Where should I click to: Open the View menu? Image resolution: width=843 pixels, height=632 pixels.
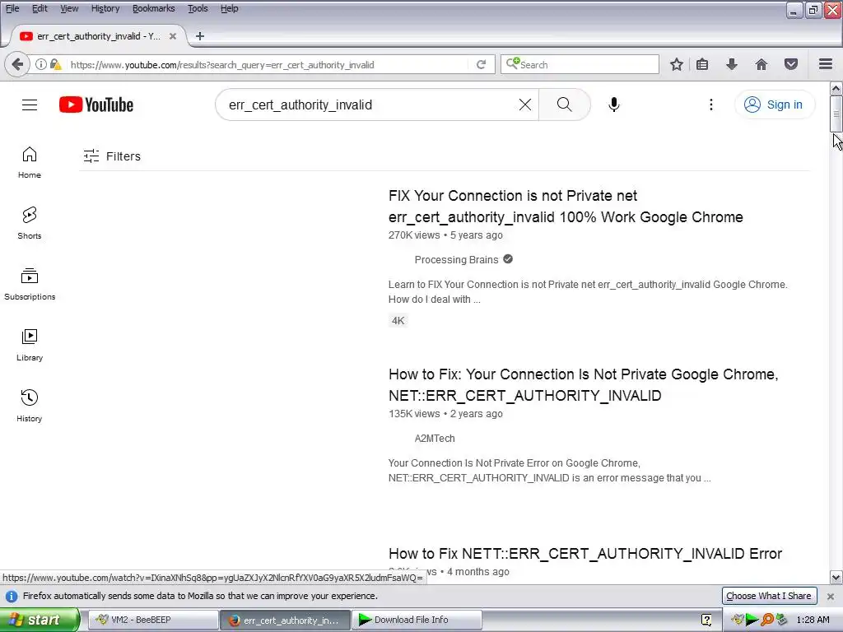click(69, 8)
